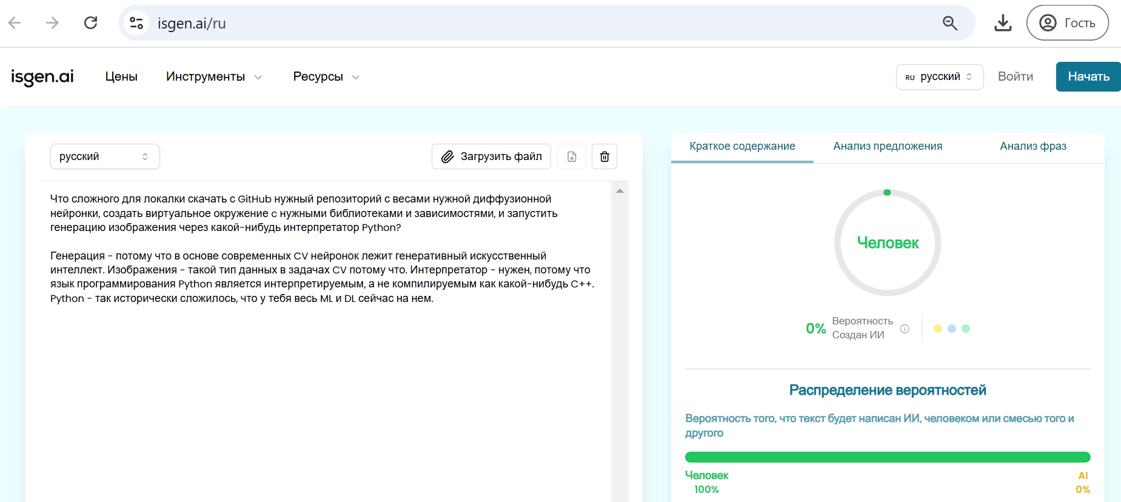The image size is (1121, 502).
Task: Click the Человек result circle gauge
Action: click(888, 243)
